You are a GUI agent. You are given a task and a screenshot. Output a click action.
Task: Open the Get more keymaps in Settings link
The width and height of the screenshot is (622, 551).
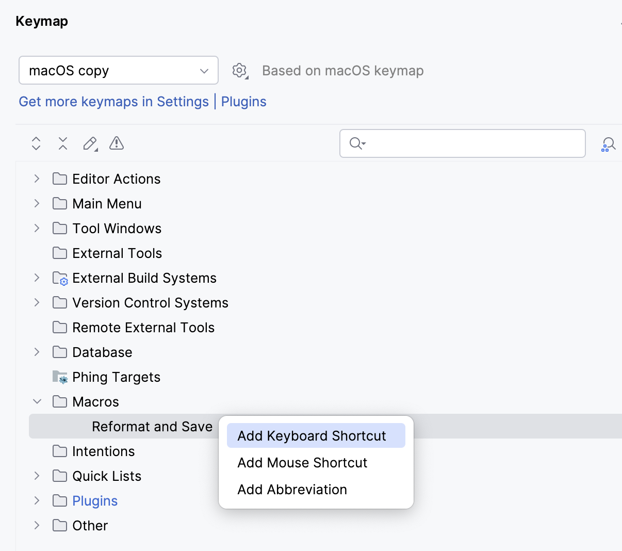point(113,102)
